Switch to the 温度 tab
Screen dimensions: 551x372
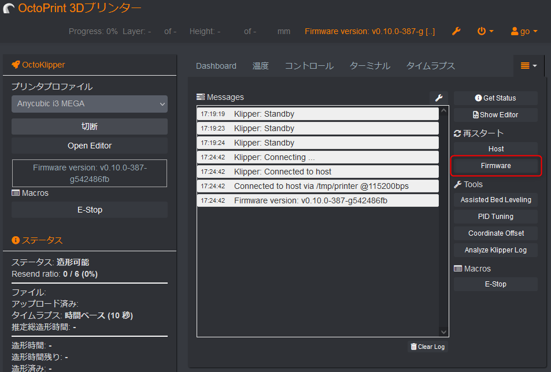pyautogui.click(x=260, y=66)
